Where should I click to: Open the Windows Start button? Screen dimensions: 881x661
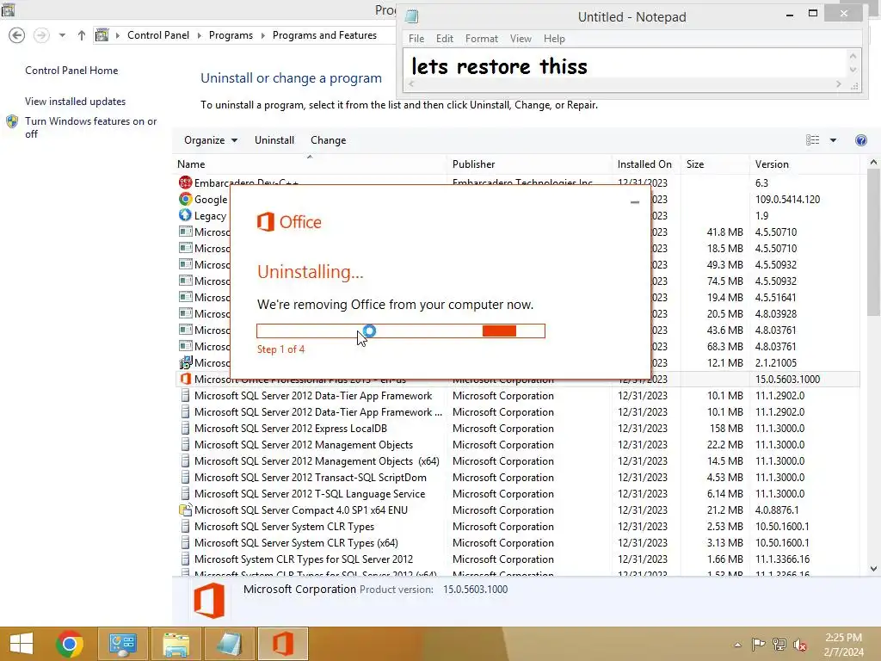pos(22,644)
